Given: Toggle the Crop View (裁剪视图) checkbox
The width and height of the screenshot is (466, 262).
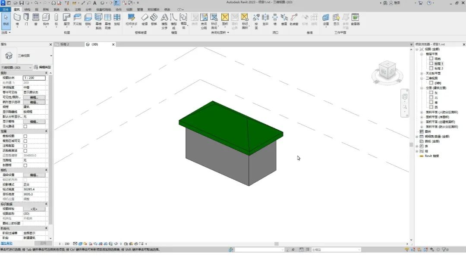Looking at the screenshot, I should pyautogui.click(x=25, y=136).
